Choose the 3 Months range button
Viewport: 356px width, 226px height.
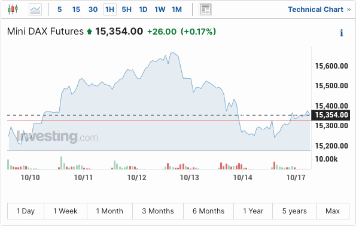158,211
